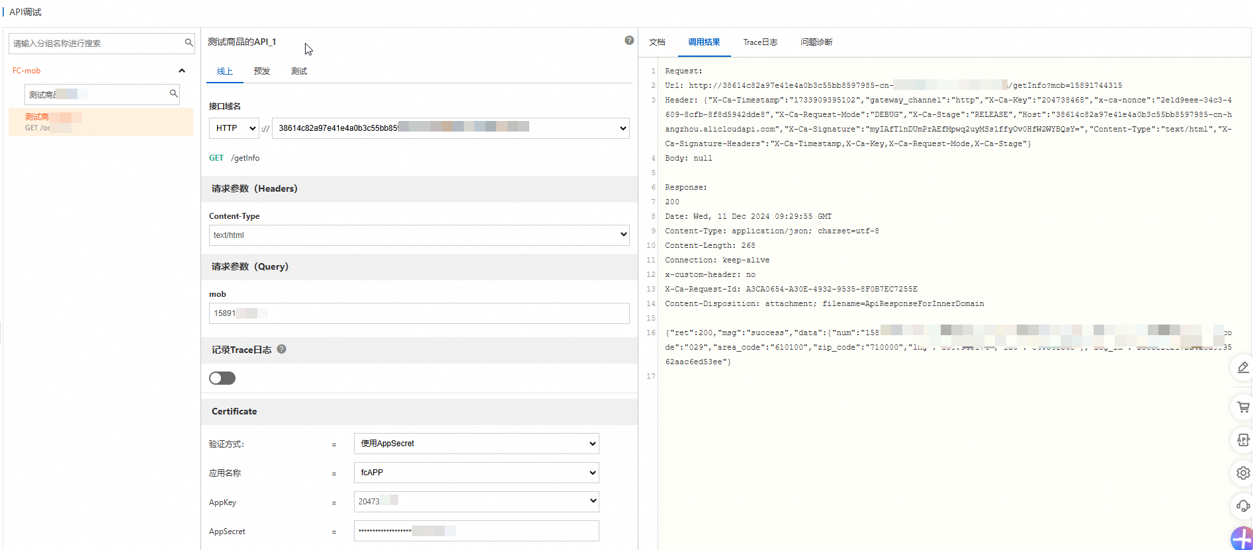The height and width of the screenshot is (550, 1253).
Task: Collapse the FC-mob group chevron
Action: click(182, 71)
